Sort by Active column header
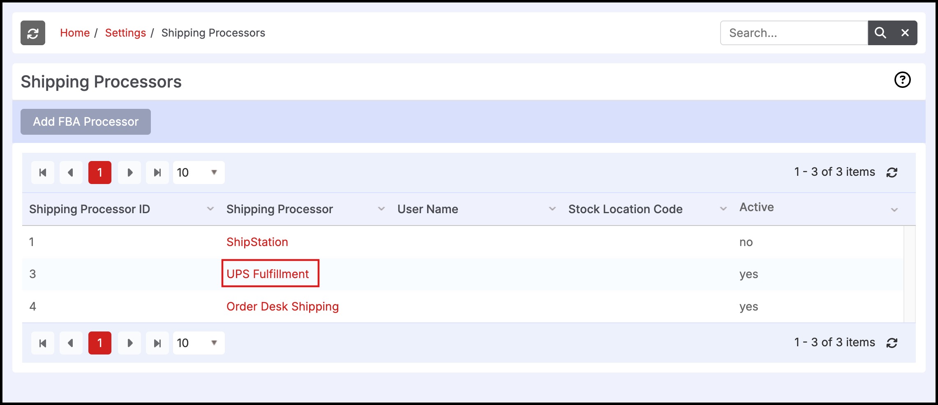The image size is (938, 405). point(756,207)
